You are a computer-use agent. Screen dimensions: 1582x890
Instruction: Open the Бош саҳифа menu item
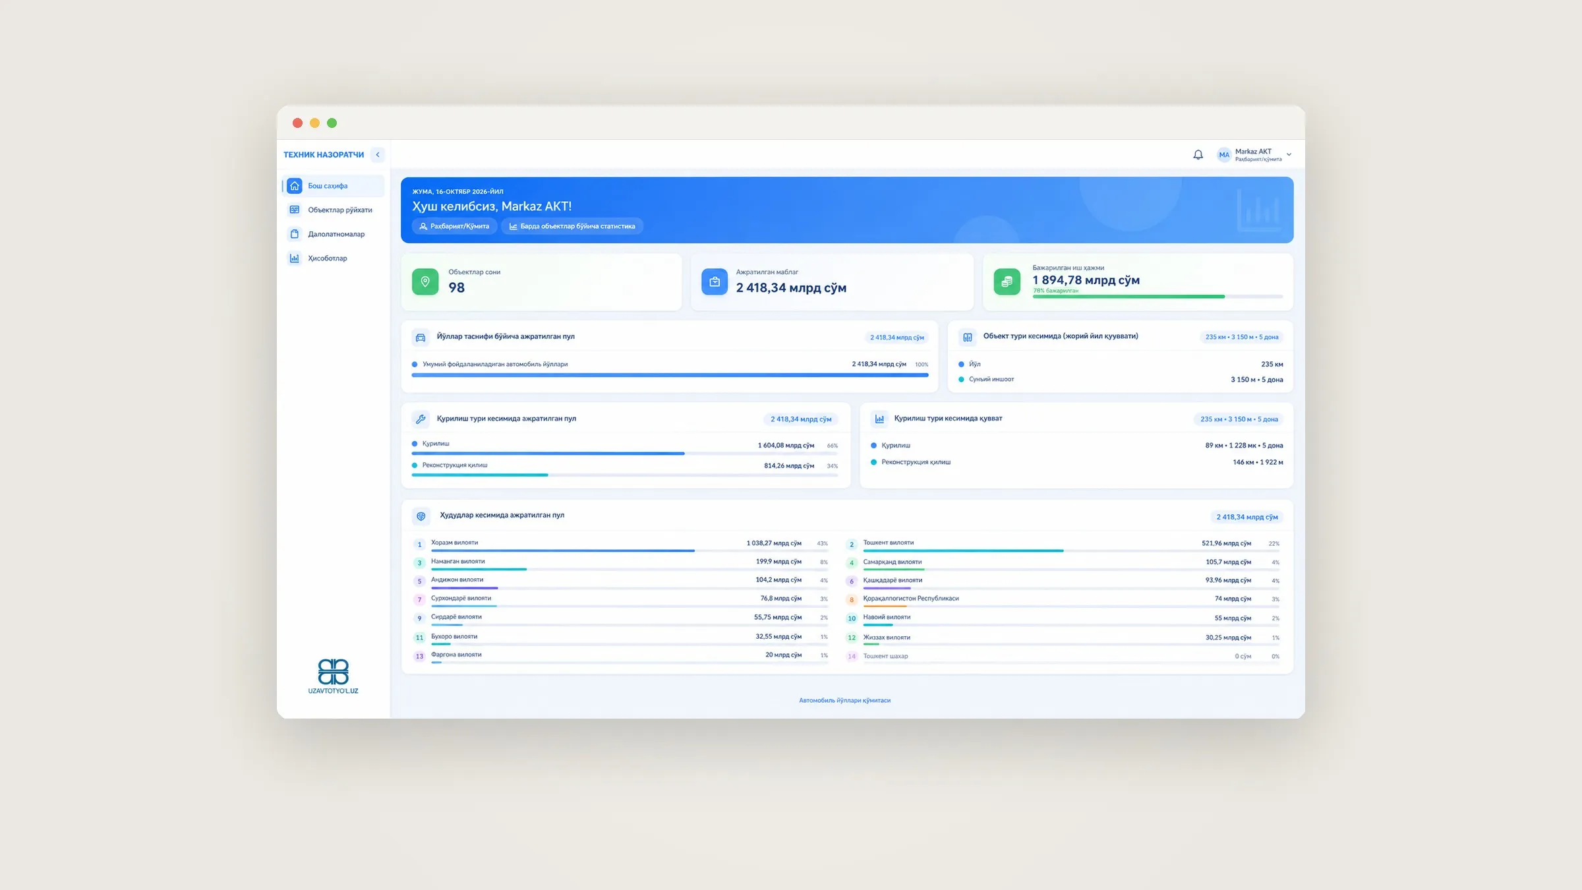(334, 186)
